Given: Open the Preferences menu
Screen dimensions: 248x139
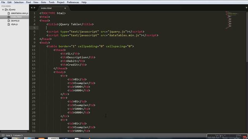Looking at the screenshot, I should pos(73,2).
